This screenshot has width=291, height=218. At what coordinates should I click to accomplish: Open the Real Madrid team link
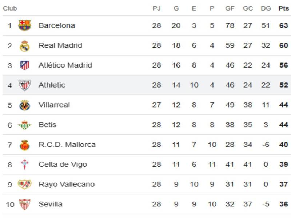click(x=60, y=45)
